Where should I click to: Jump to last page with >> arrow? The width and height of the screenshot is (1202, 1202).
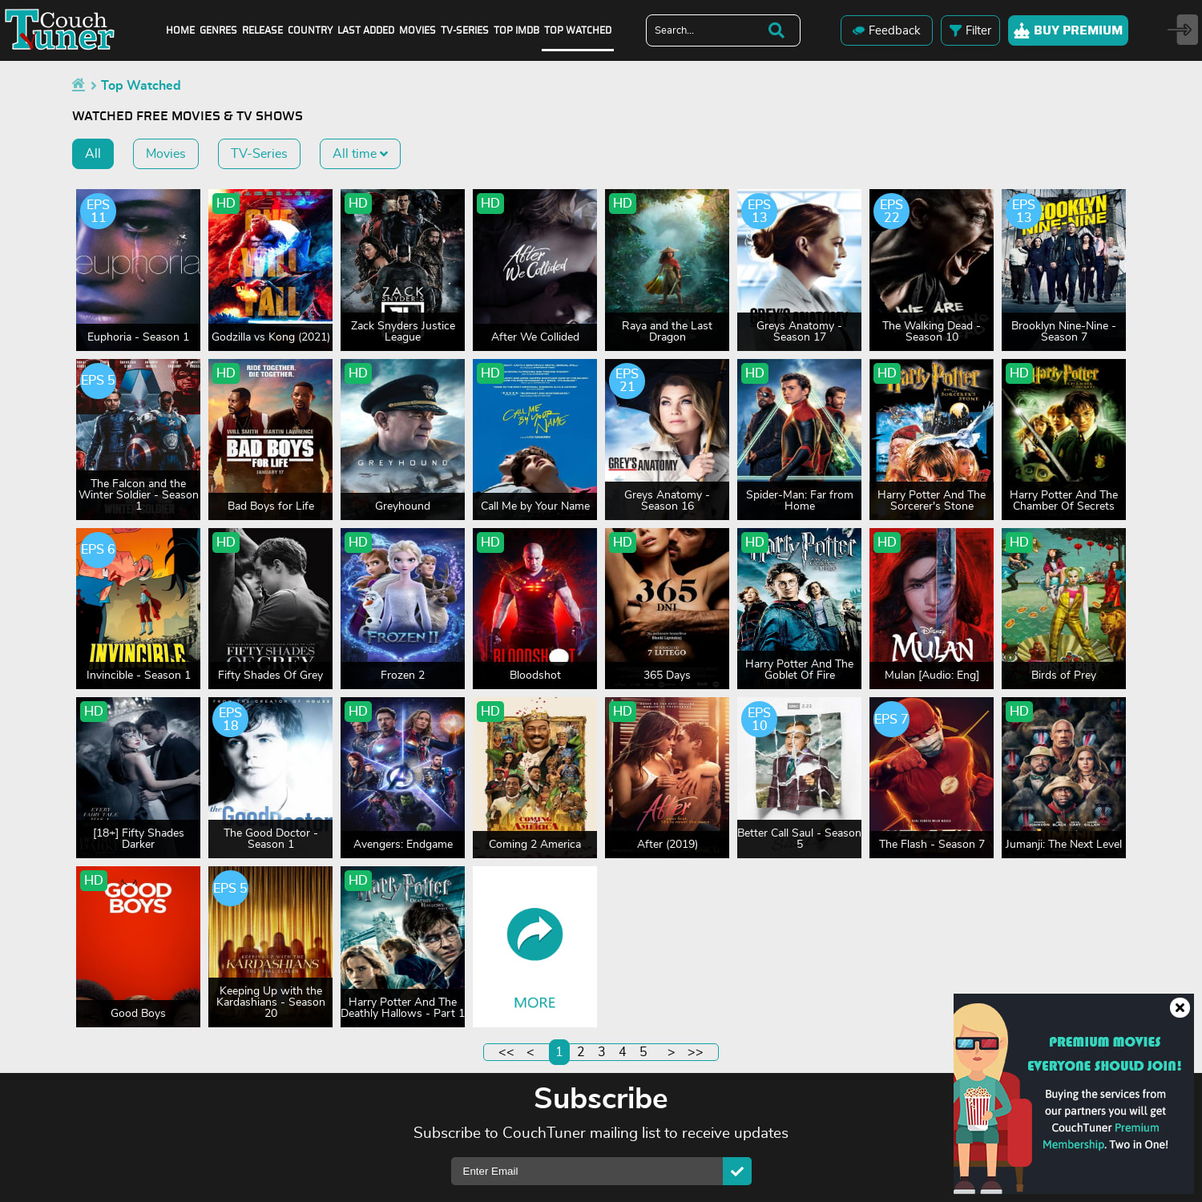coord(696,1052)
